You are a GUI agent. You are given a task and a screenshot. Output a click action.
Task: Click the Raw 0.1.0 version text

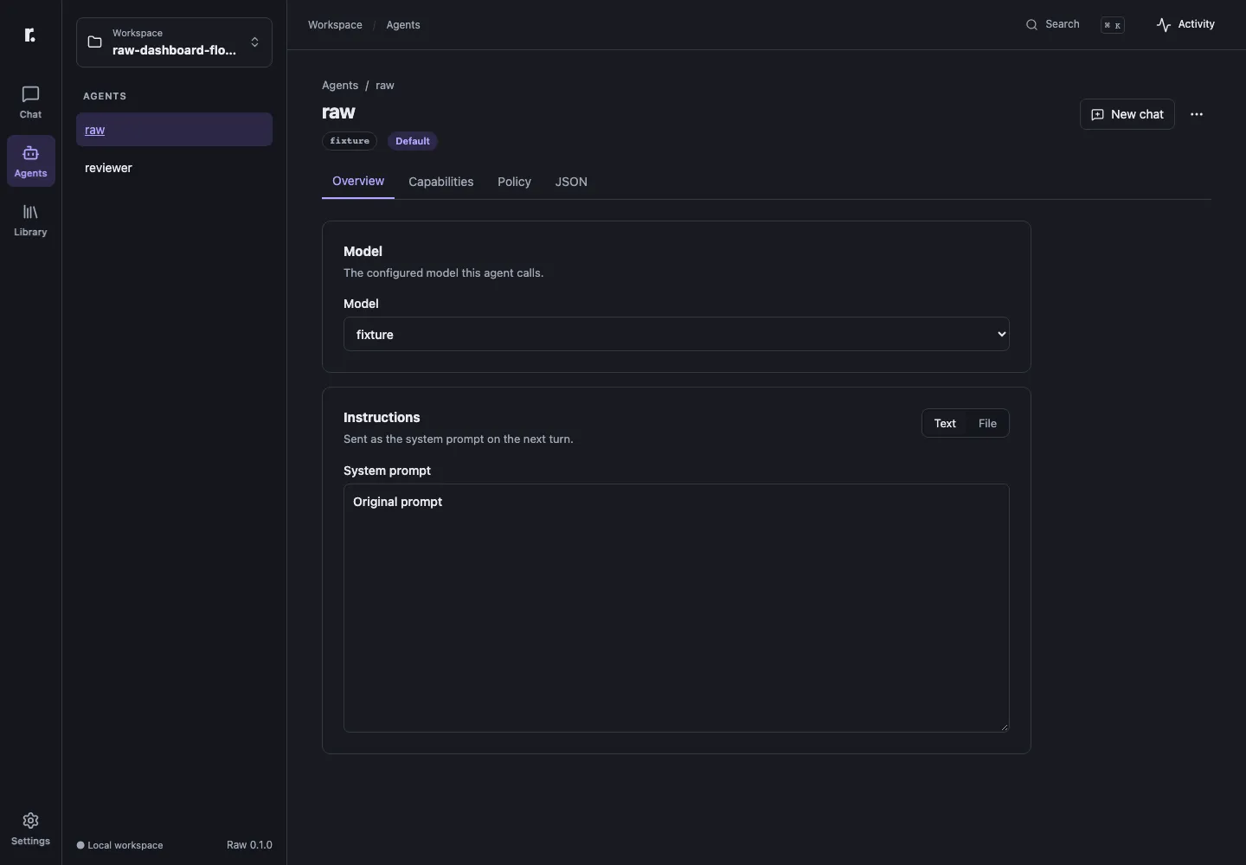point(249,845)
